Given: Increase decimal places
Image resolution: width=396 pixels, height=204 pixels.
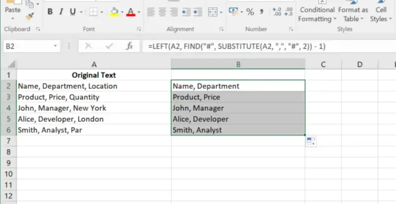Looking at the screenshot, I should (277, 11).
